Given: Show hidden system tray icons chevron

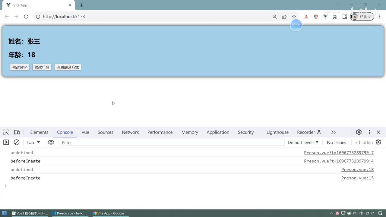Looking at the screenshot, I should [331, 213].
